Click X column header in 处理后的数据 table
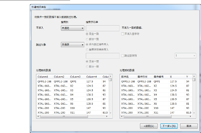The height and width of the screenshot is (133, 201). (177, 77)
